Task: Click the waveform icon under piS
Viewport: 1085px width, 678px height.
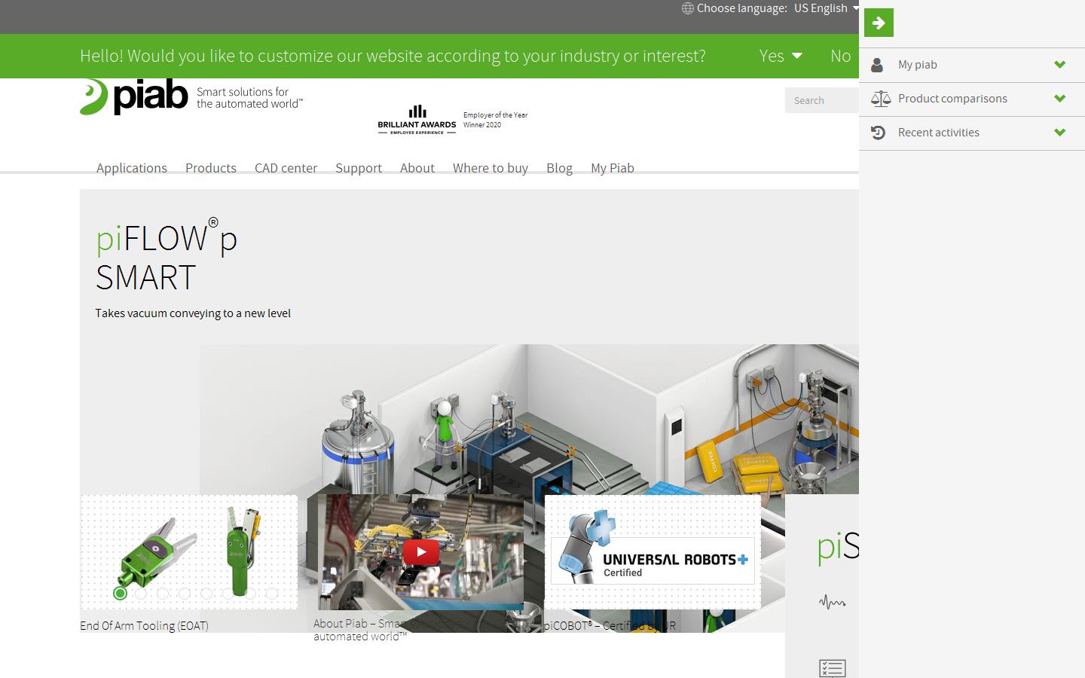Action: pyautogui.click(x=832, y=602)
